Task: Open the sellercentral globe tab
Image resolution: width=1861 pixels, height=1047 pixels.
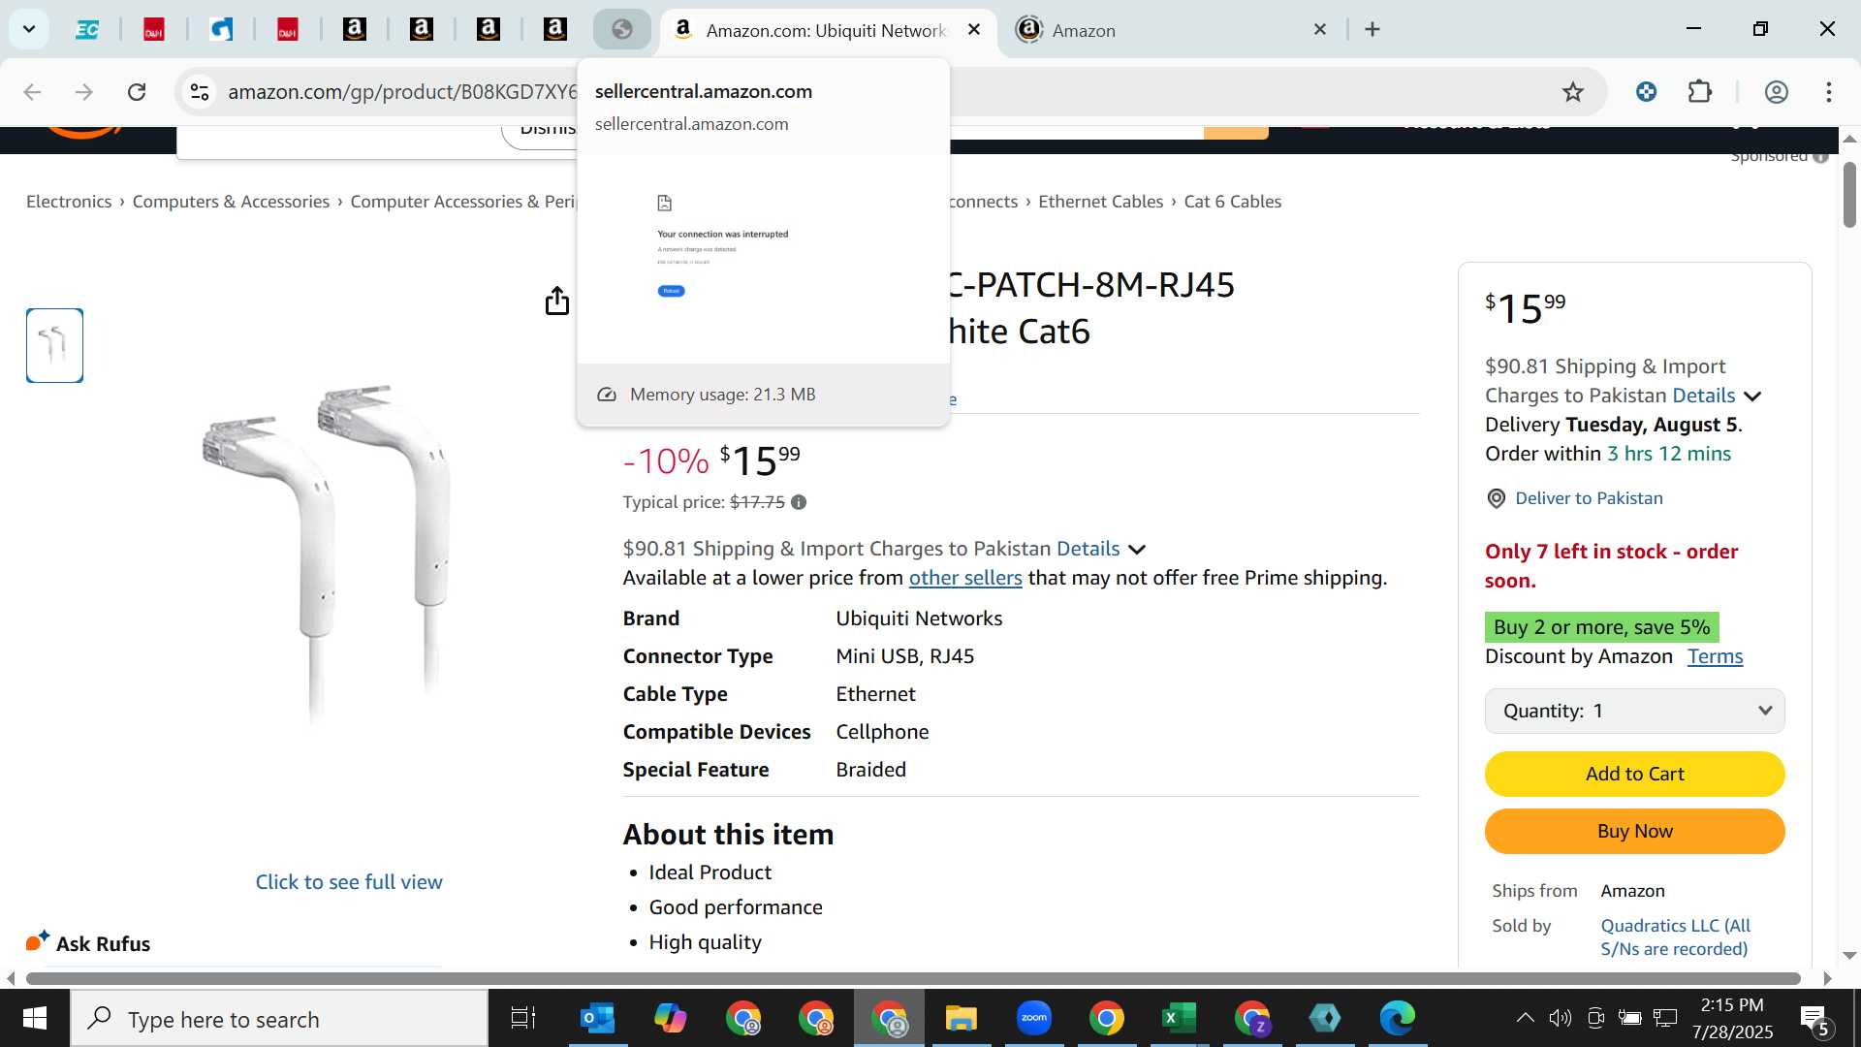Action: pos(622,30)
